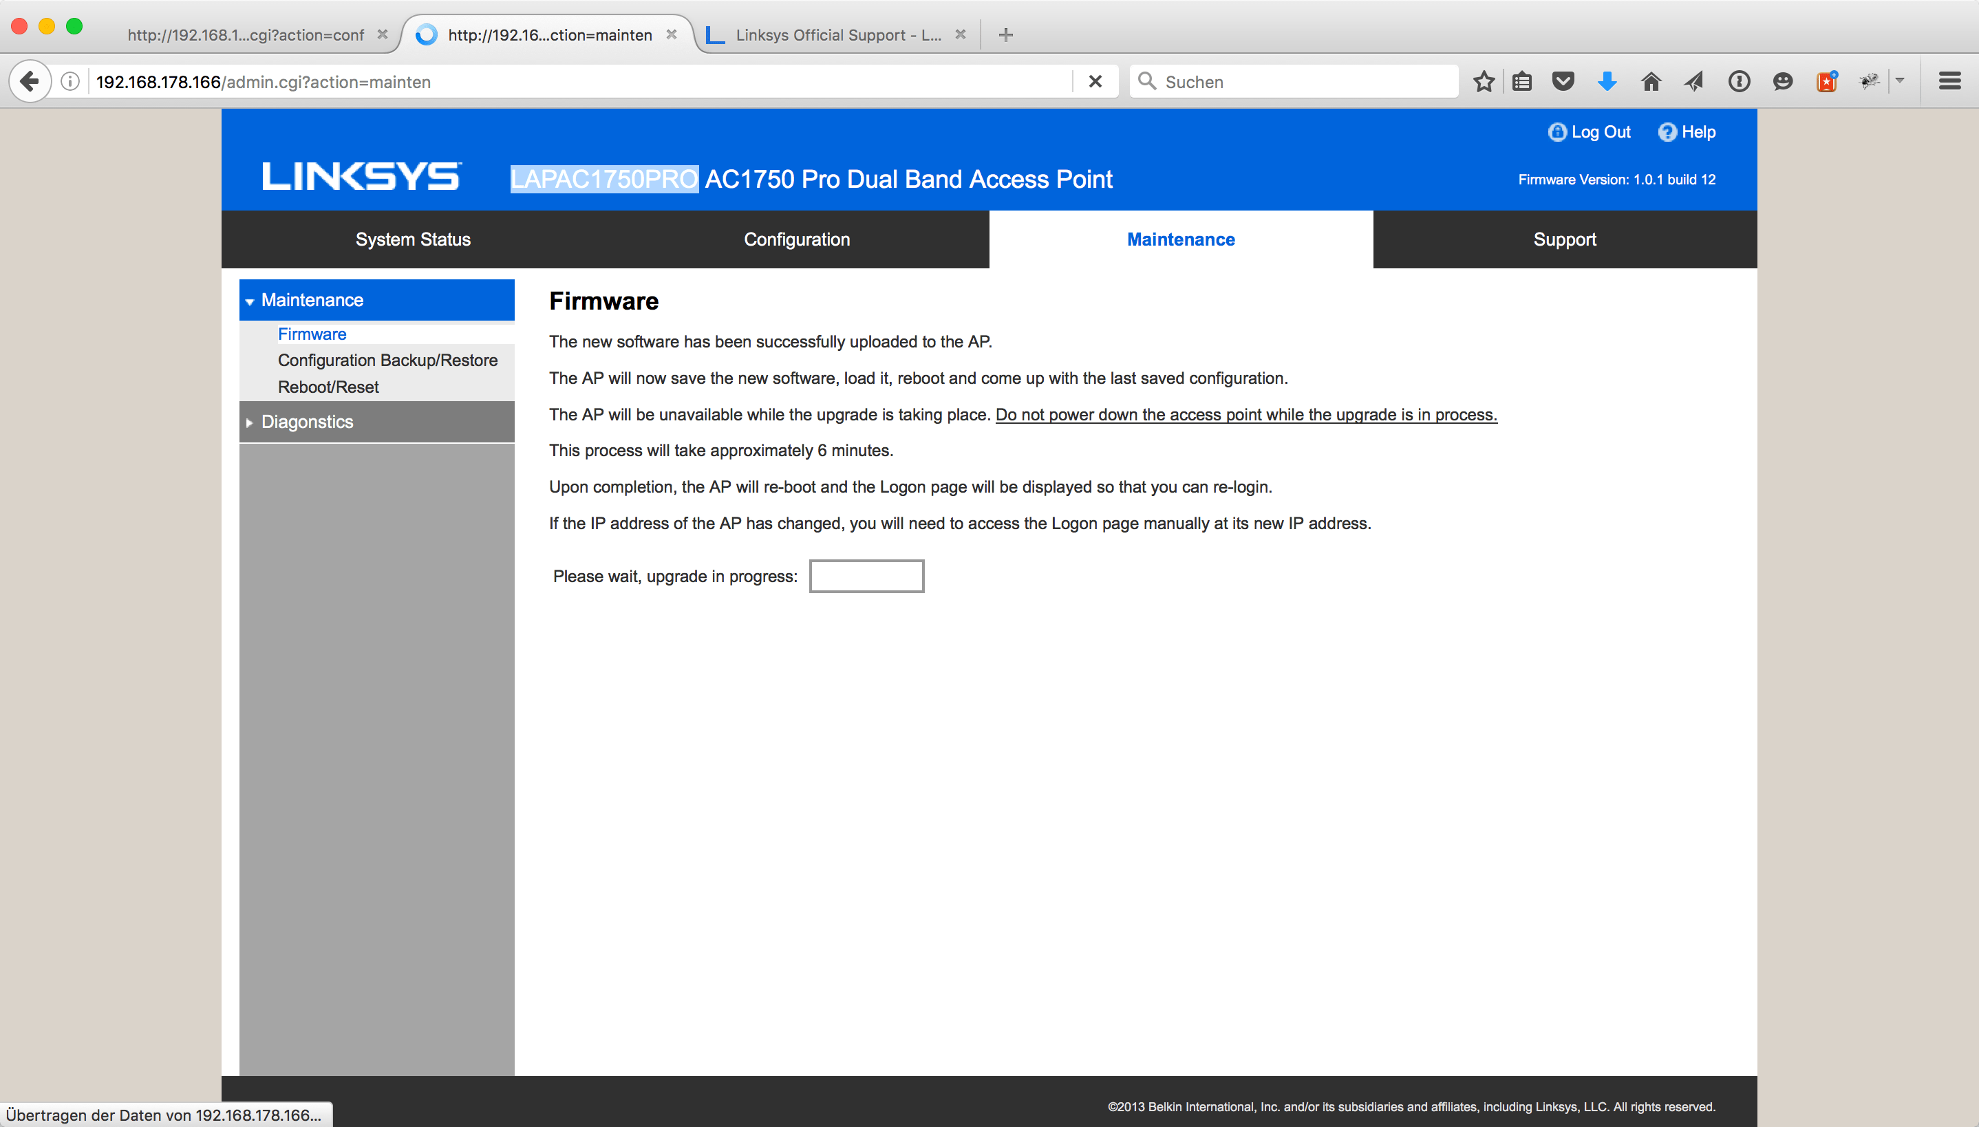Click the Log Out link
The image size is (1979, 1127).
1601,132
